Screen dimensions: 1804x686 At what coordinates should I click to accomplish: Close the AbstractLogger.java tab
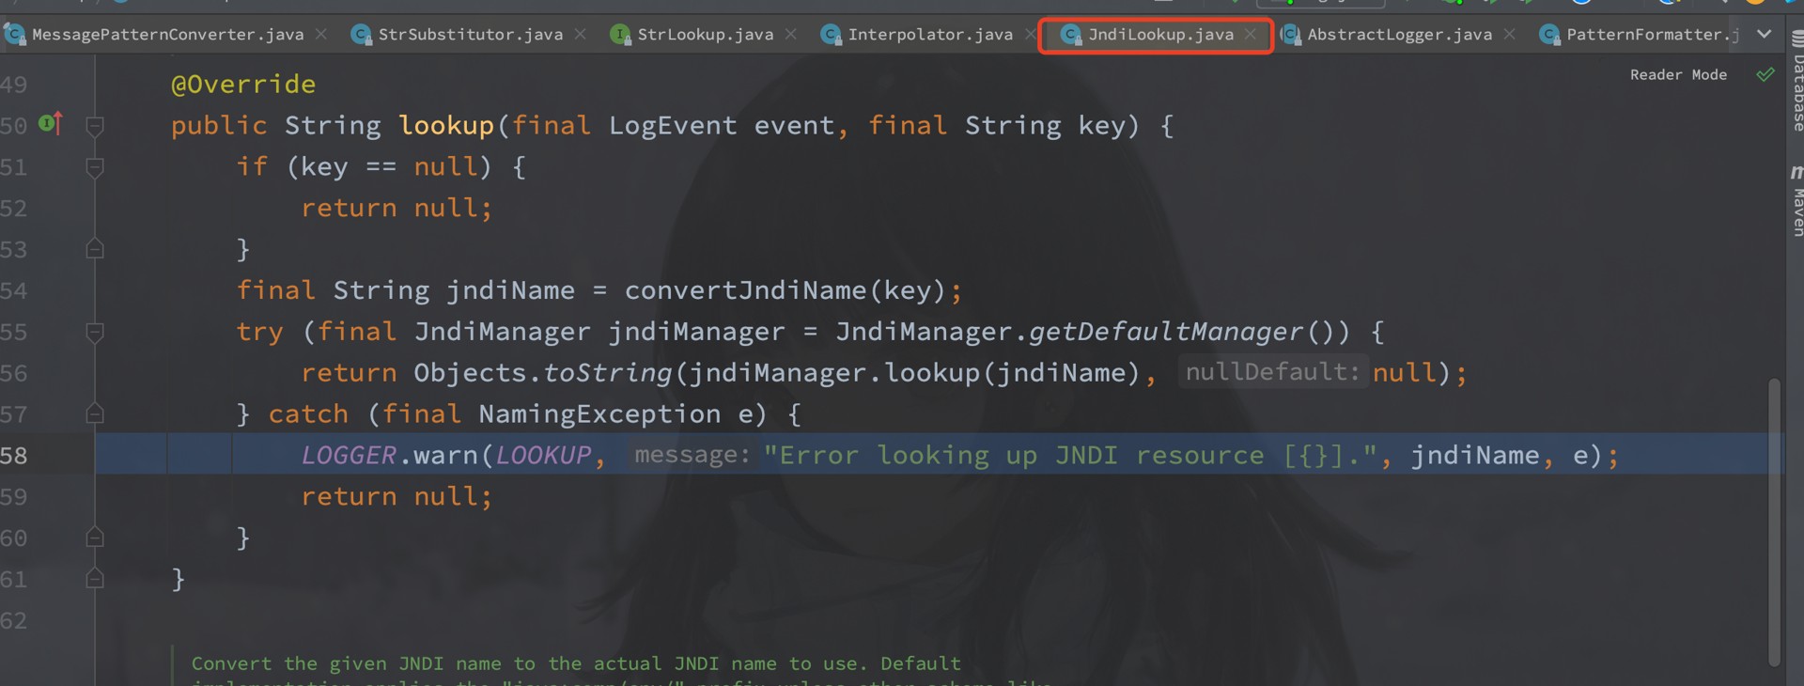point(1510,34)
